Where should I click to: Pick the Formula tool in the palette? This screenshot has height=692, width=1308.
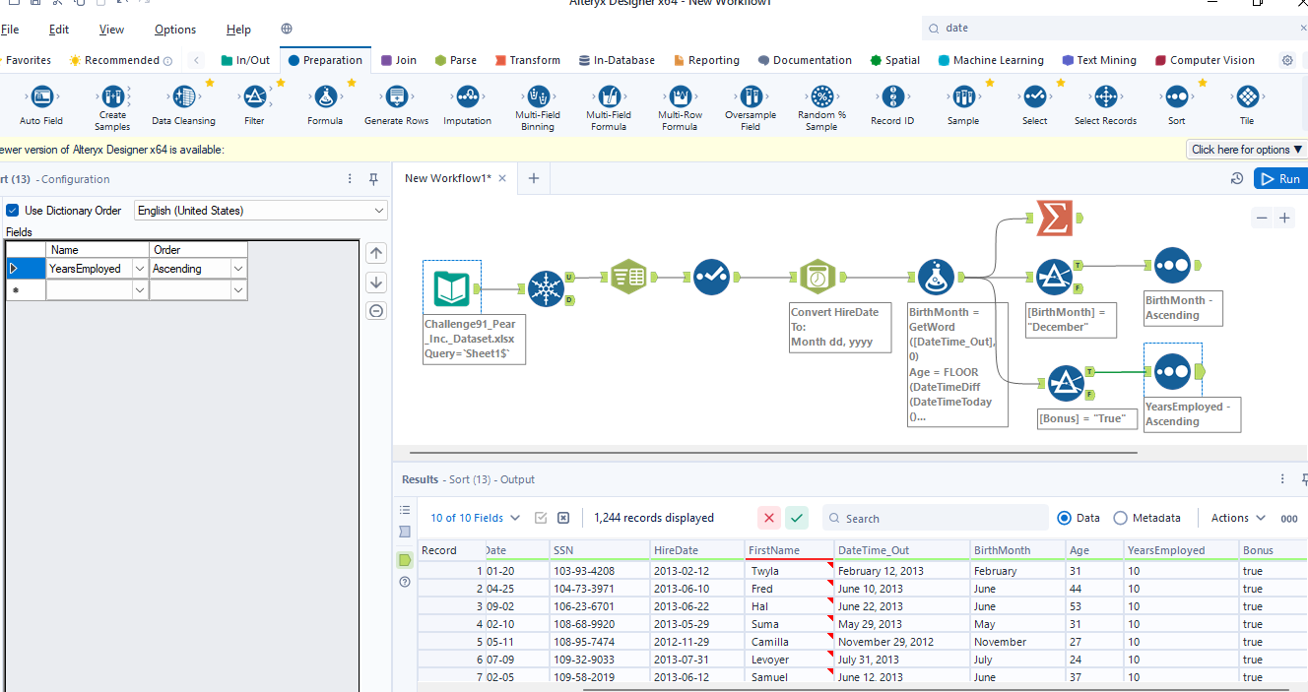(324, 97)
